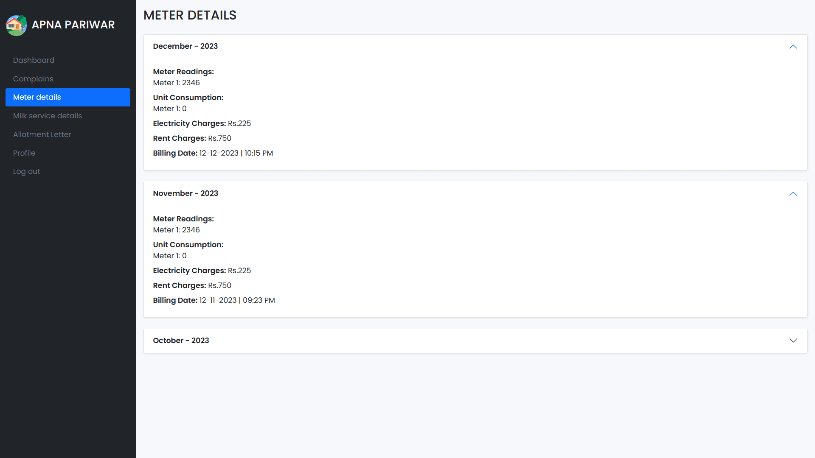Open your Profile page
The width and height of the screenshot is (815, 458).
pyautogui.click(x=24, y=153)
